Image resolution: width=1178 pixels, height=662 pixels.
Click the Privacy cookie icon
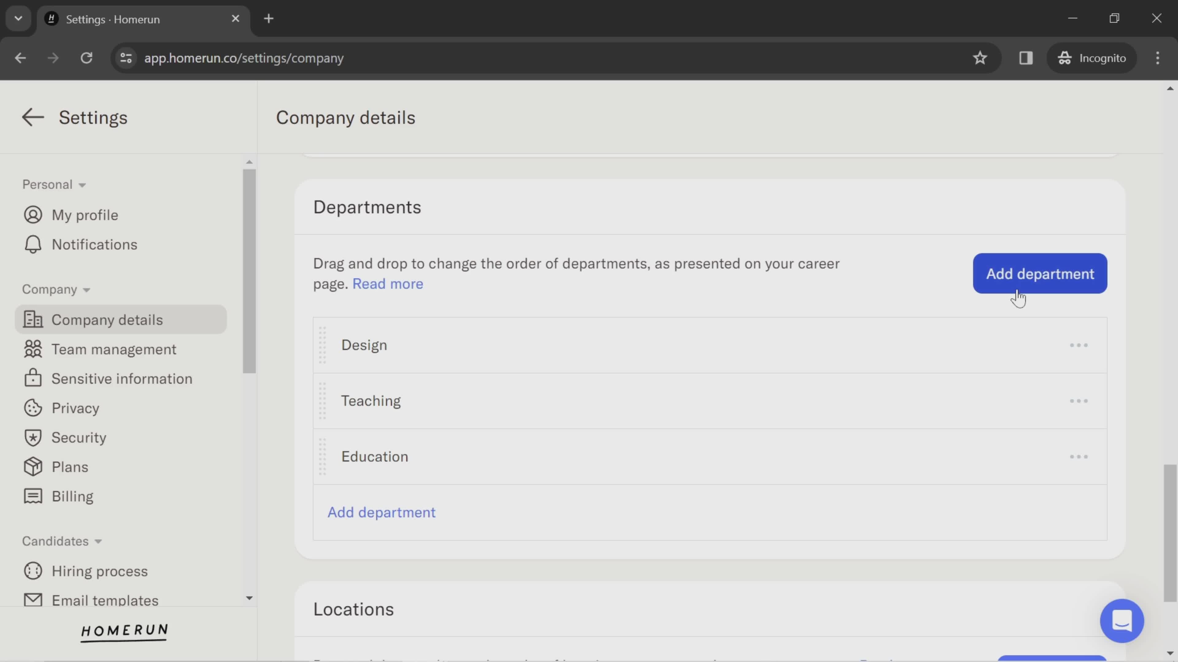33,408
